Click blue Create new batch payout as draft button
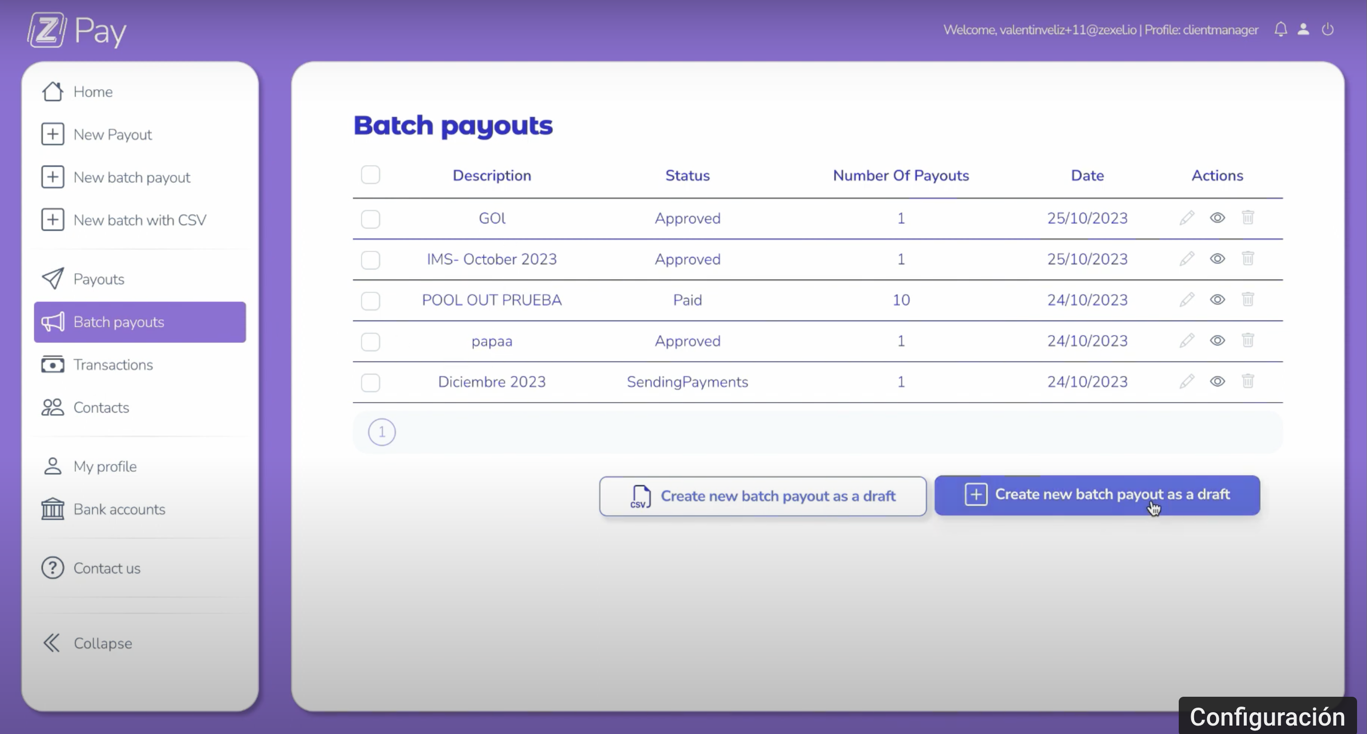 point(1097,495)
